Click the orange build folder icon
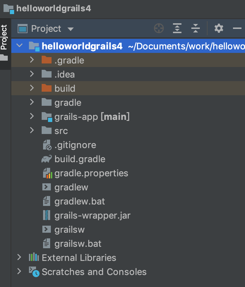Viewport: 245px width, 287px height. point(47,88)
